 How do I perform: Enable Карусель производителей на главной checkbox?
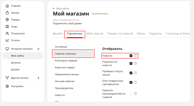(x=131, y=94)
